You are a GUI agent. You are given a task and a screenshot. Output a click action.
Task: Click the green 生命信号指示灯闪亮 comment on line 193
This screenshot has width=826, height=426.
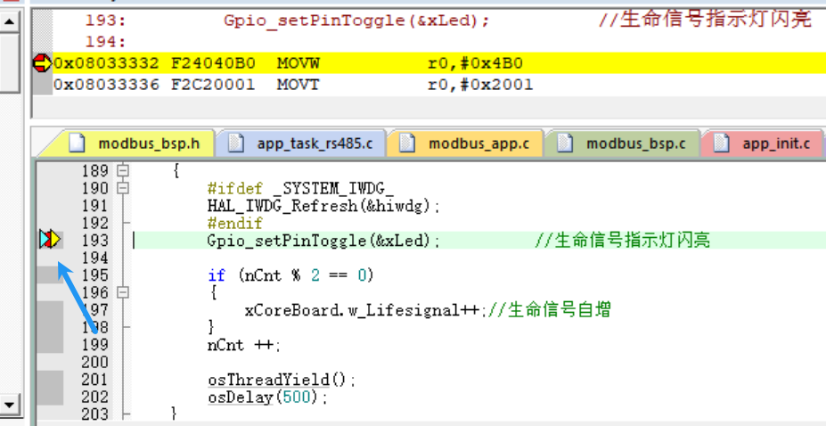click(623, 240)
